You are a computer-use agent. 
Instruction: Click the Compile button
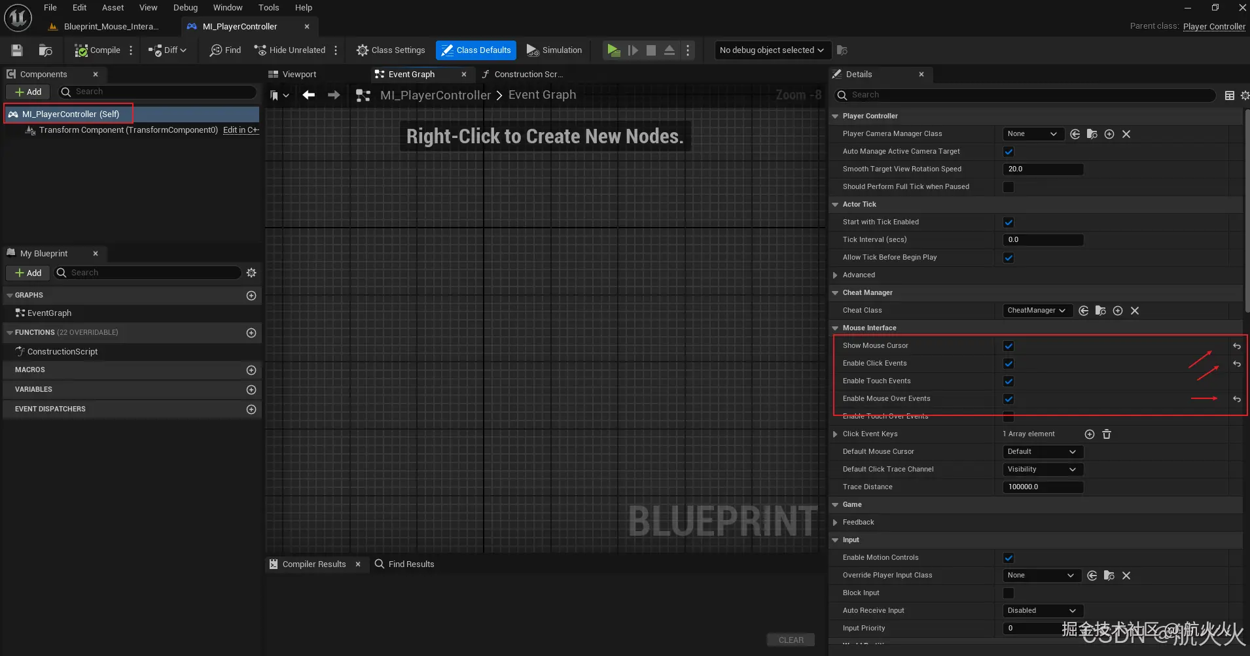(98, 50)
